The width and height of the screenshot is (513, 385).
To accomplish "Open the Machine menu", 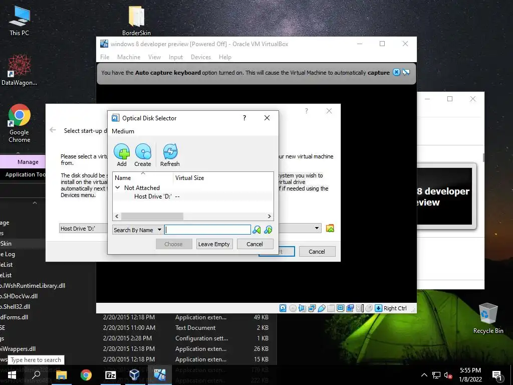I will (x=129, y=57).
